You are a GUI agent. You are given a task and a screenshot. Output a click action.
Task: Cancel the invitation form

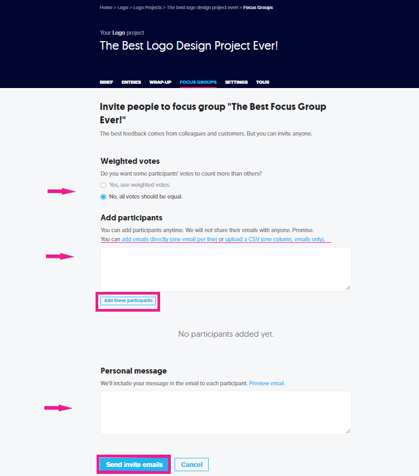coord(191,464)
